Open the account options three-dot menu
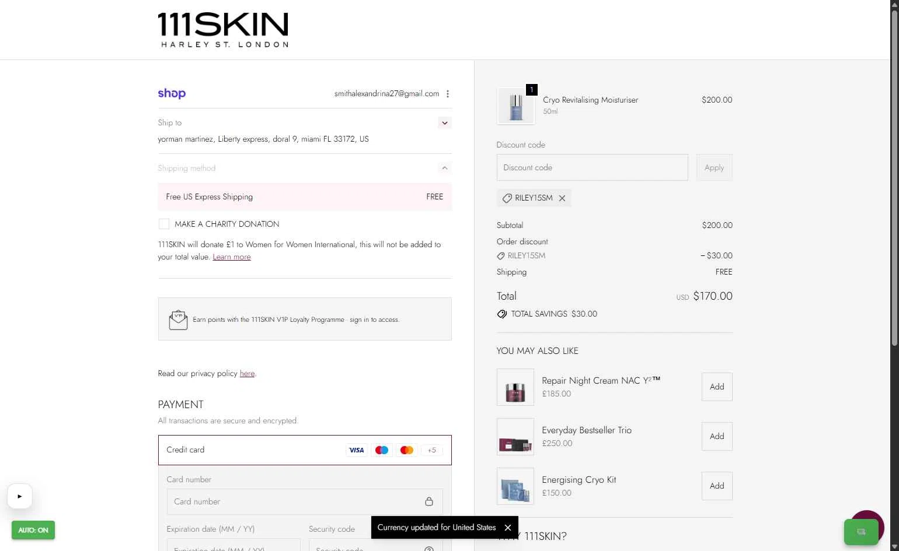This screenshot has width=899, height=551. [x=448, y=94]
